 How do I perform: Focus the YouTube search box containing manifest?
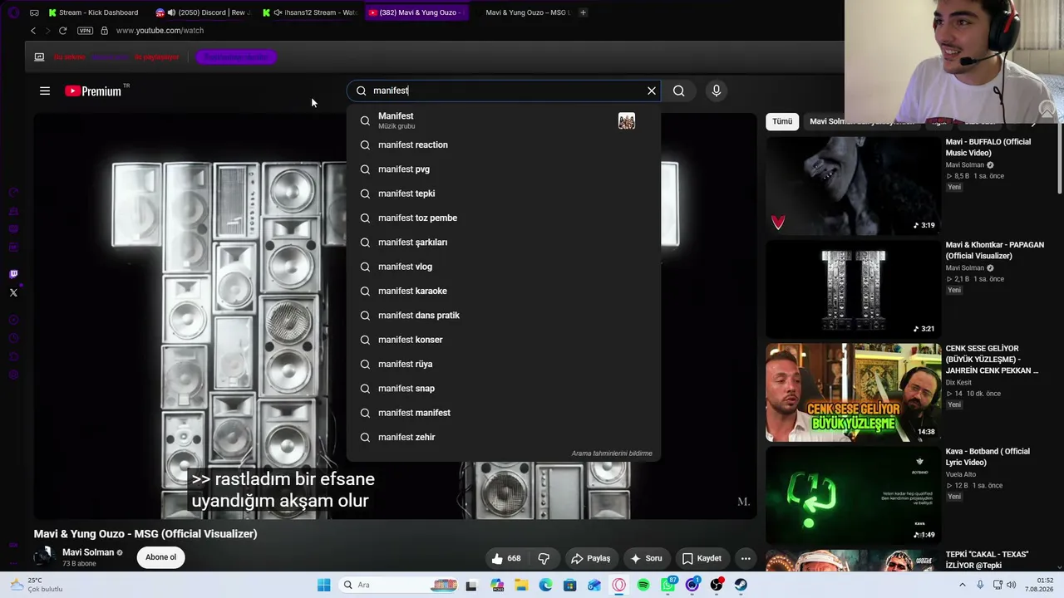(x=503, y=91)
